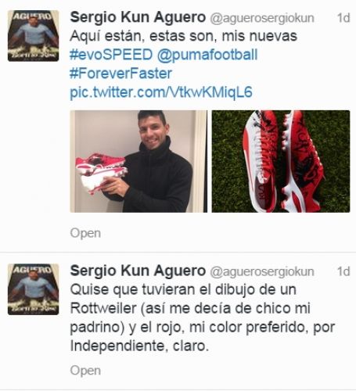The width and height of the screenshot is (356, 391).
Task: Expand the Rottweiler tweet with Open
Action: [85, 371]
